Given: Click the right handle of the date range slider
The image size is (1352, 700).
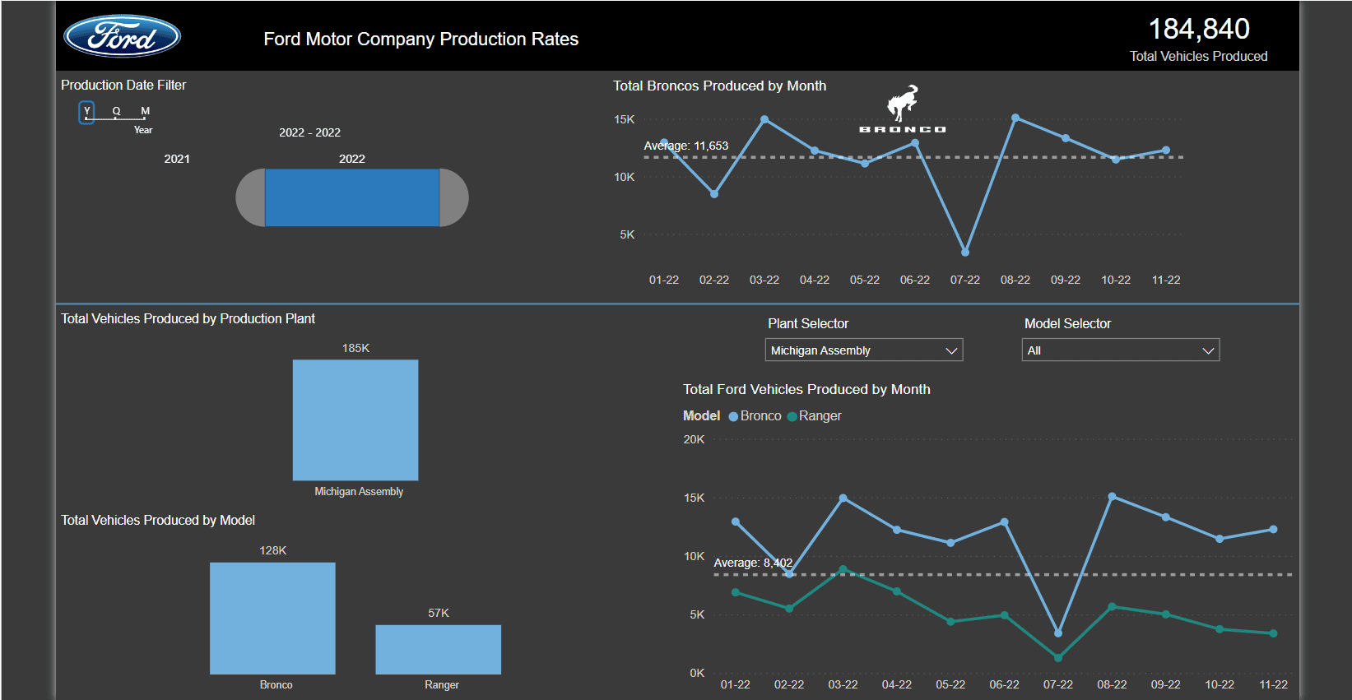Looking at the screenshot, I should pyautogui.click(x=453, y=197).
